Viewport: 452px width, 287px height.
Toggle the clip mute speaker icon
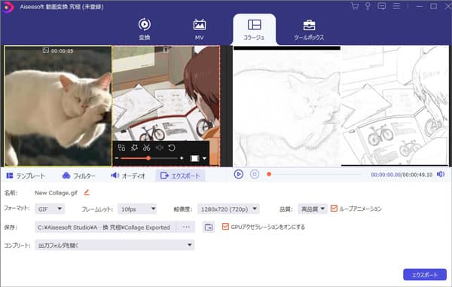pos(160,148)
